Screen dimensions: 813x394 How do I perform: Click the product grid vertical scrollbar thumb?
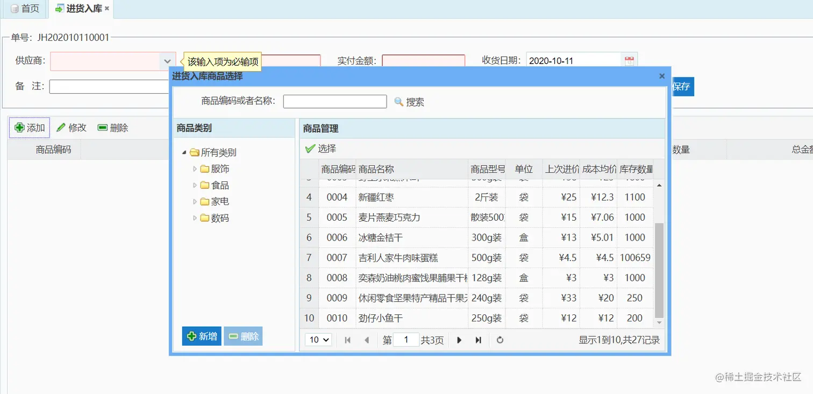pyautogui.click(x=659, y=270)
